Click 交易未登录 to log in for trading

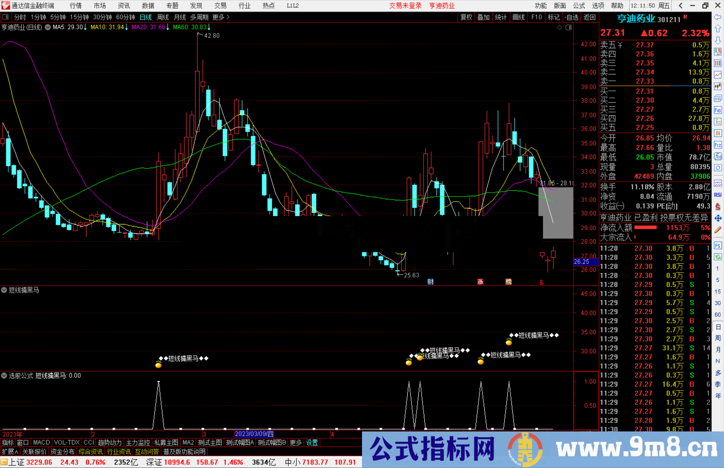[x=405, y=5]
